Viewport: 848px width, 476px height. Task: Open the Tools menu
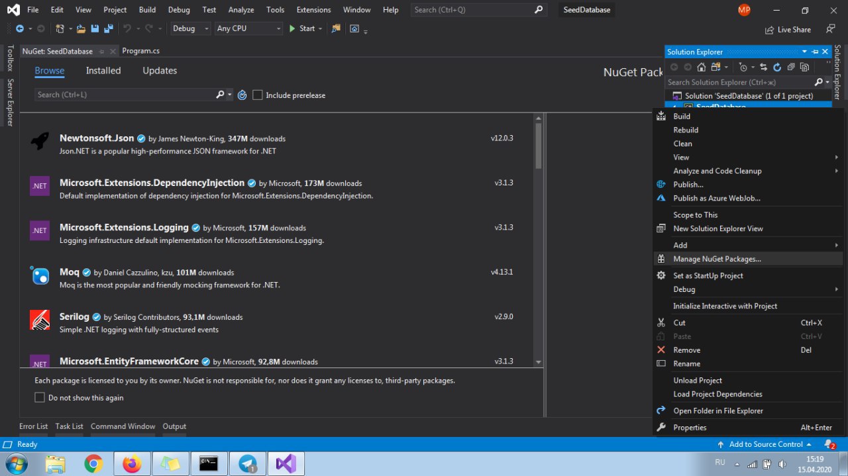[x=275, y=10]
